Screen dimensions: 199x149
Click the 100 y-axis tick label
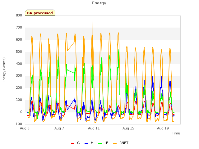(19, 100)
